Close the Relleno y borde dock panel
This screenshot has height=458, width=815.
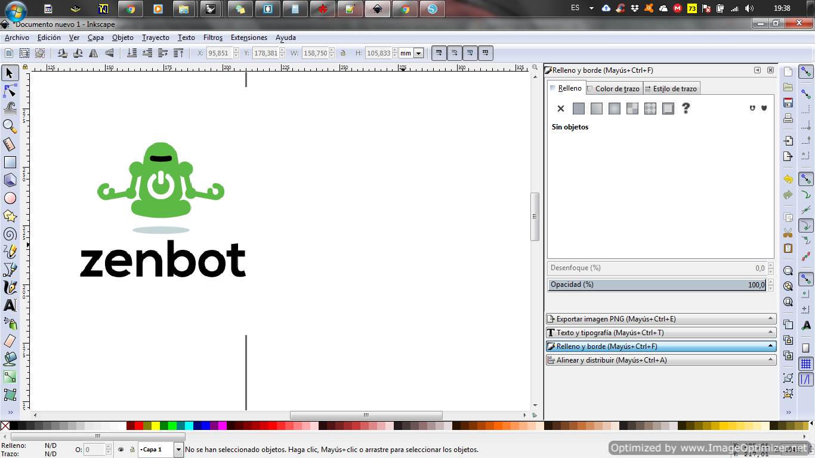770,70
